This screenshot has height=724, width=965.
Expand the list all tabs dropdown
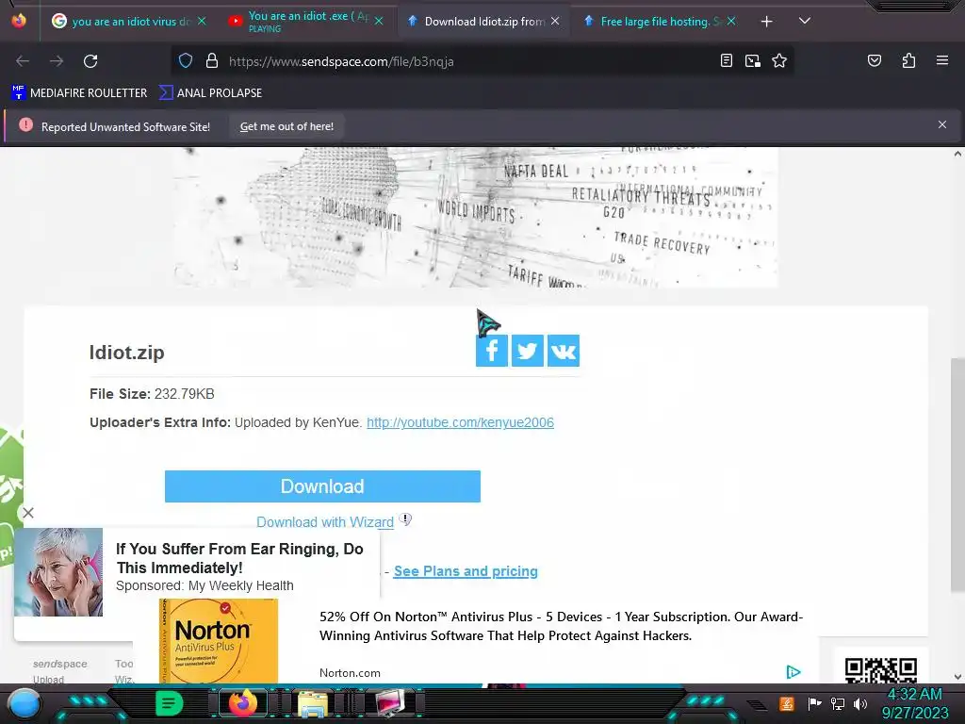tap(805, 21)
